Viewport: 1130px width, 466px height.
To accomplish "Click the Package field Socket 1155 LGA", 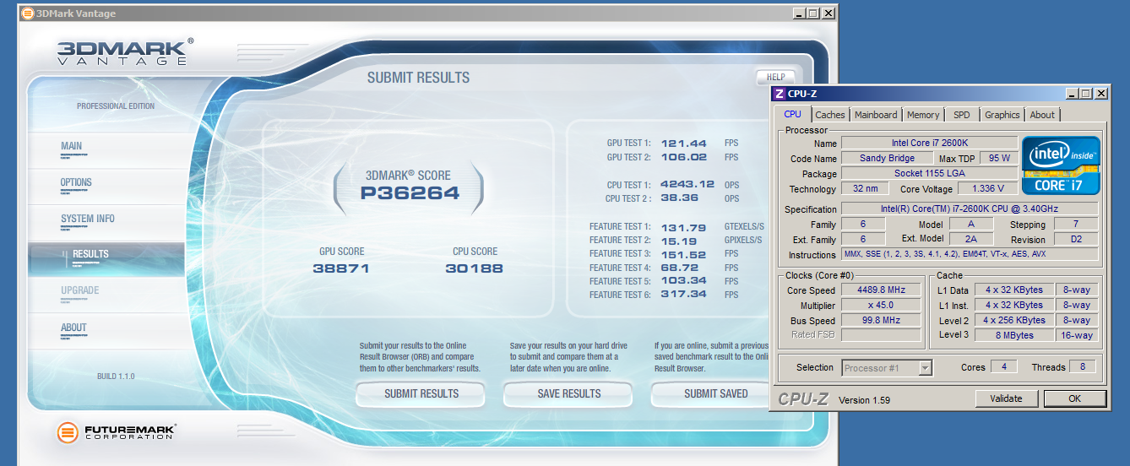I will tap(930, 174).
